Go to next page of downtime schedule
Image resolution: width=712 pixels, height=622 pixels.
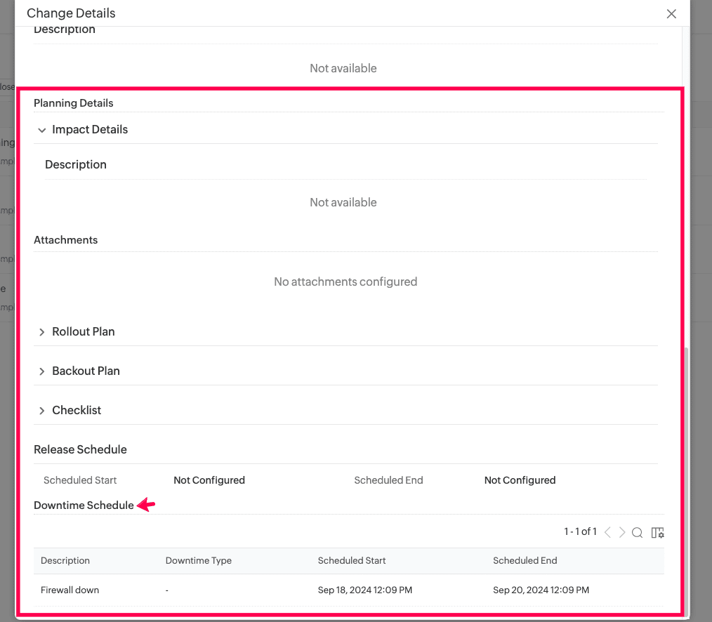622,533
